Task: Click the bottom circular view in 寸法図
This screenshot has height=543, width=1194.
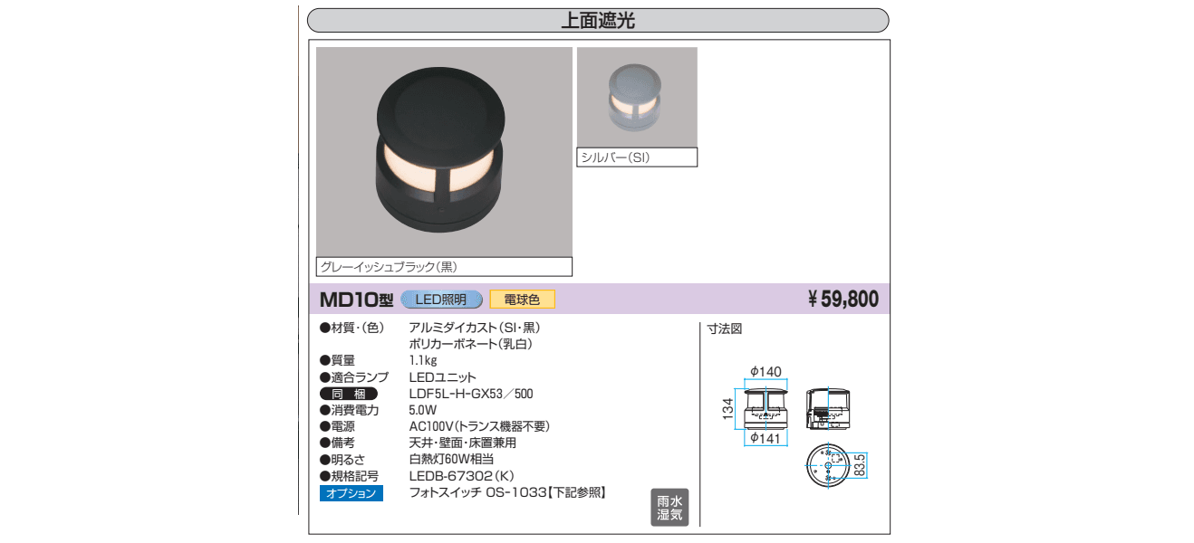Action: [x=830, y=468]
